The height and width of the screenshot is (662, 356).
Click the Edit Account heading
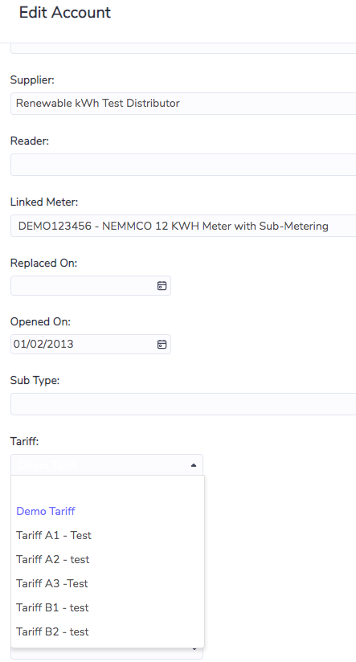click(x=65, y=12)
